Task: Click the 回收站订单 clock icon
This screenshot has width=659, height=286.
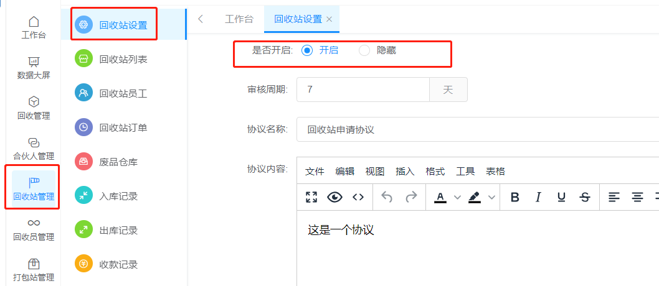Action: 83,127
